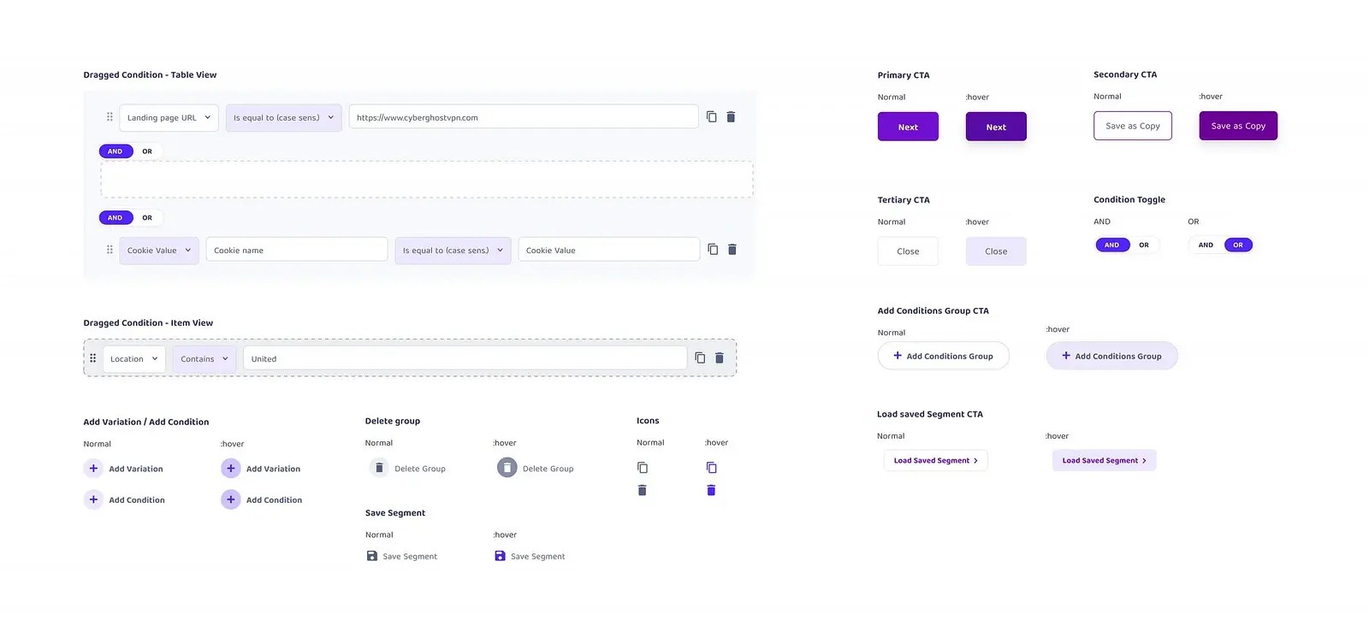Click trash icon of normal Delete Group
The image size is (1369, 632).
tap(379, 468)
